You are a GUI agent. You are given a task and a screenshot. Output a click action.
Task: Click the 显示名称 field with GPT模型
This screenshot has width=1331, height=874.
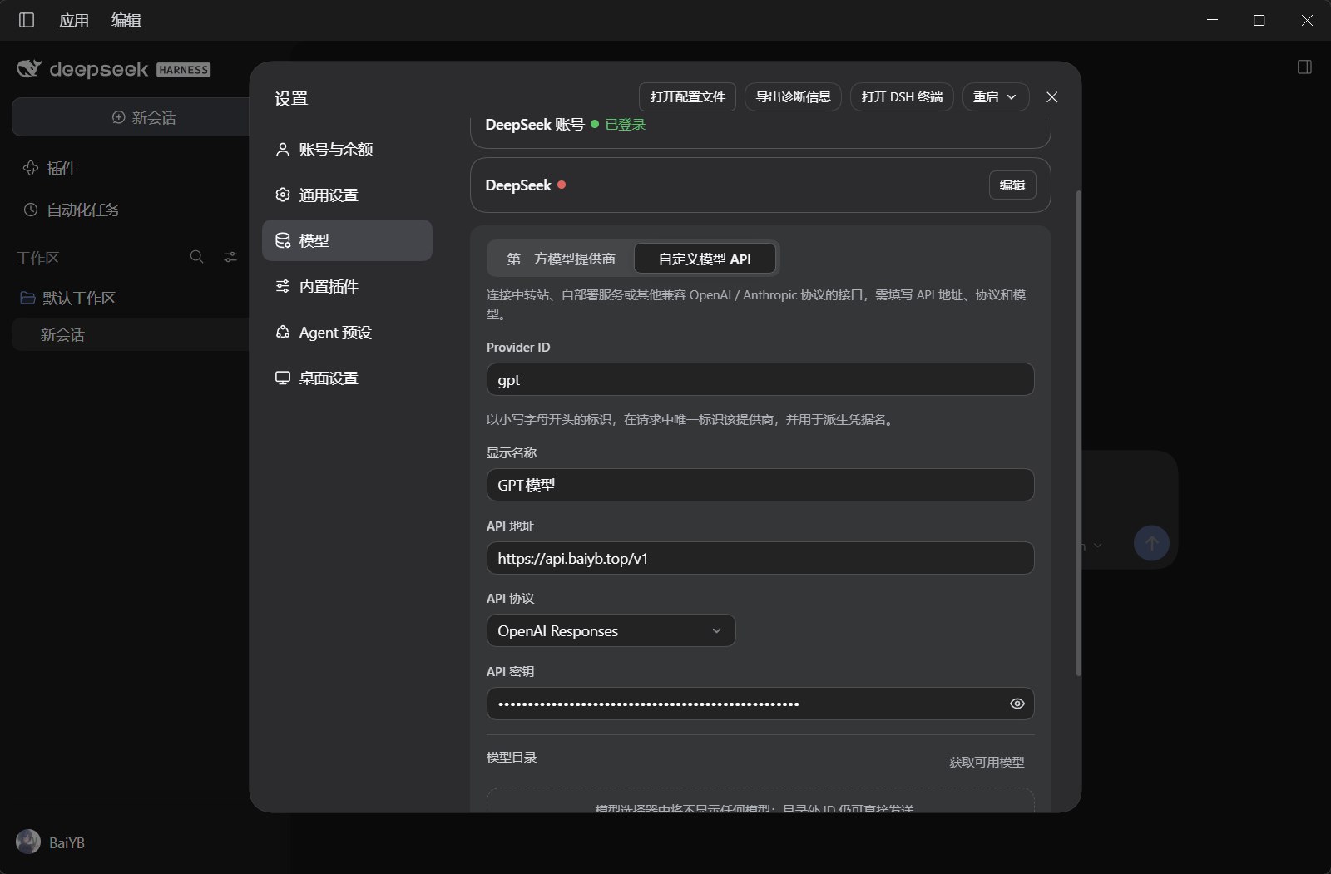(760, 485)
